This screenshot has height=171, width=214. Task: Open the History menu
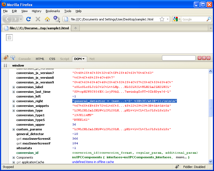37,11
